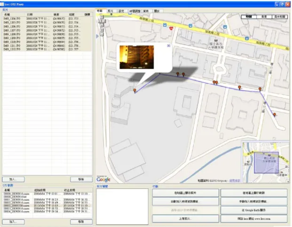
Task: Pan the map right with the arrow control
Action: 104,21
